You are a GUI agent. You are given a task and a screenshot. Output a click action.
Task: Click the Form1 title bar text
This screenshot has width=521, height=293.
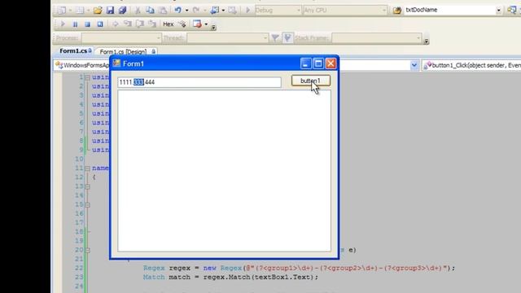point(134,63)
